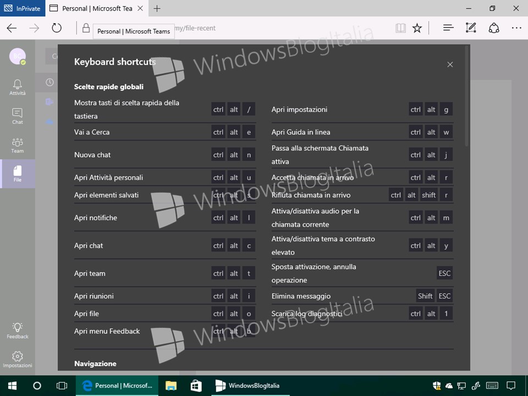Click 'Apri riunioni' label

(x=94, y=296)
